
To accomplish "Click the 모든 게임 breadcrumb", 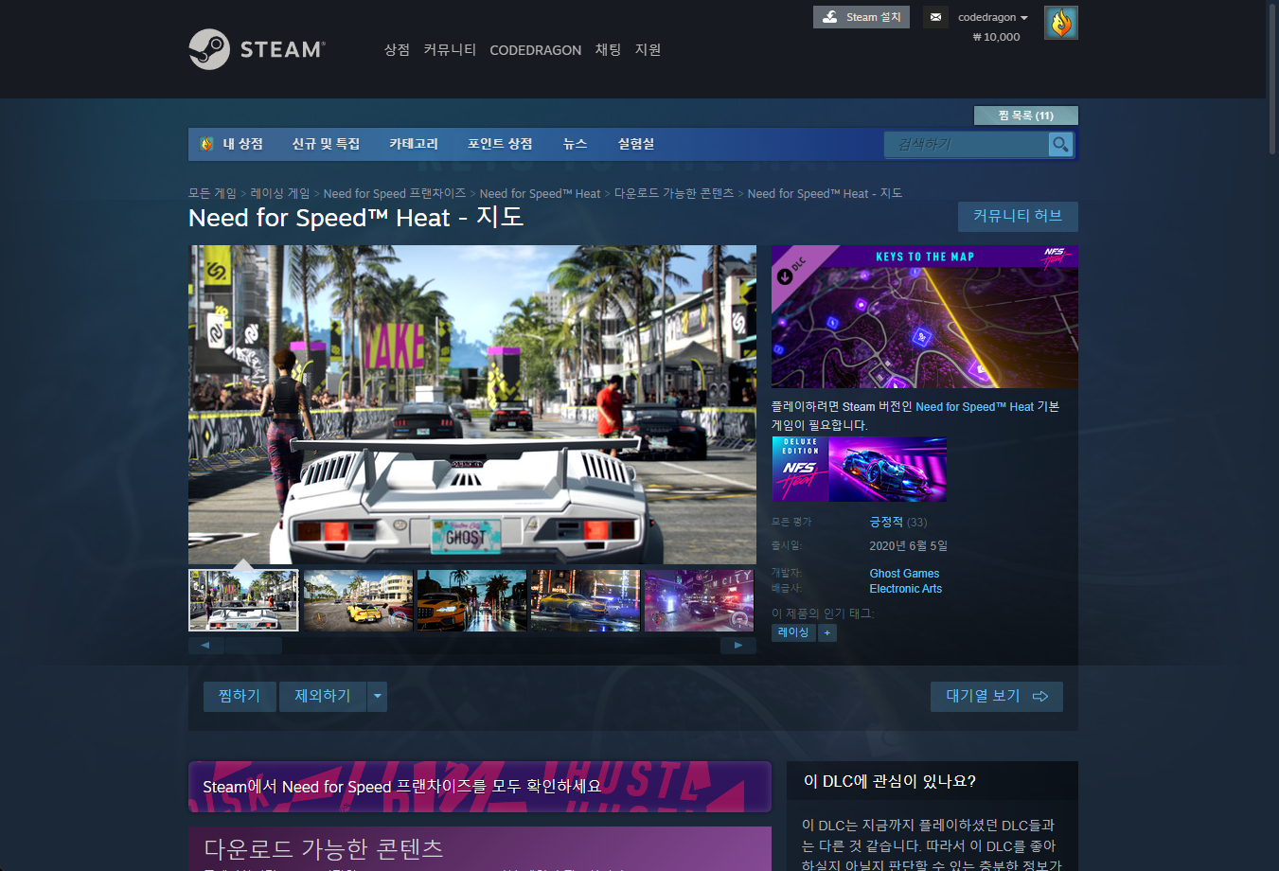I will click(x=212, y=193).
